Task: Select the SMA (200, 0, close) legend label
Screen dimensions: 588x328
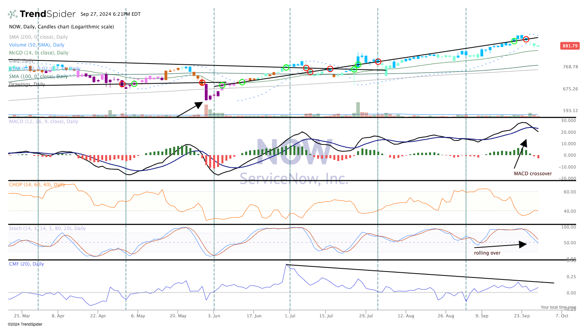Action: click(x=38, y=37)
